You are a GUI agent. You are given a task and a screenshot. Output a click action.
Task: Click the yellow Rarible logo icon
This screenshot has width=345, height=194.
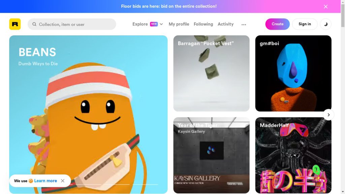tap(15, 24)
